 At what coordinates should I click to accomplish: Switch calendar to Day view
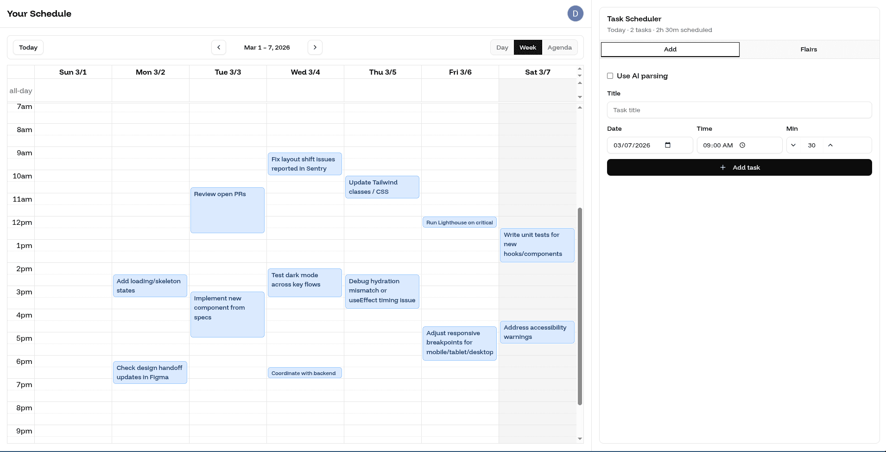click(502, 47)
